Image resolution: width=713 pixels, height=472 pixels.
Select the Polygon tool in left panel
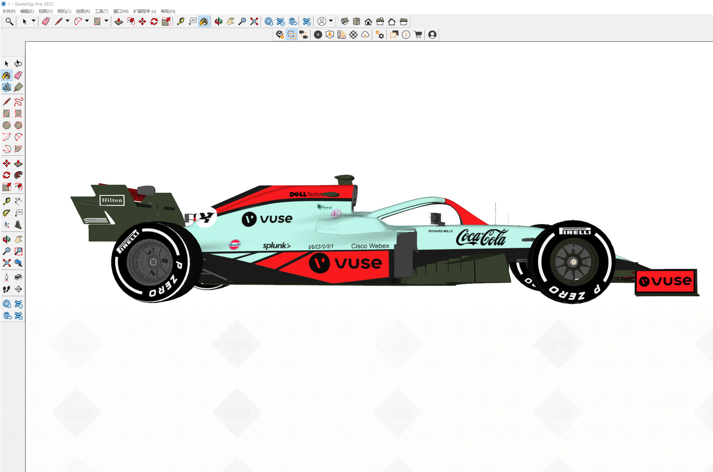[18, 125]
